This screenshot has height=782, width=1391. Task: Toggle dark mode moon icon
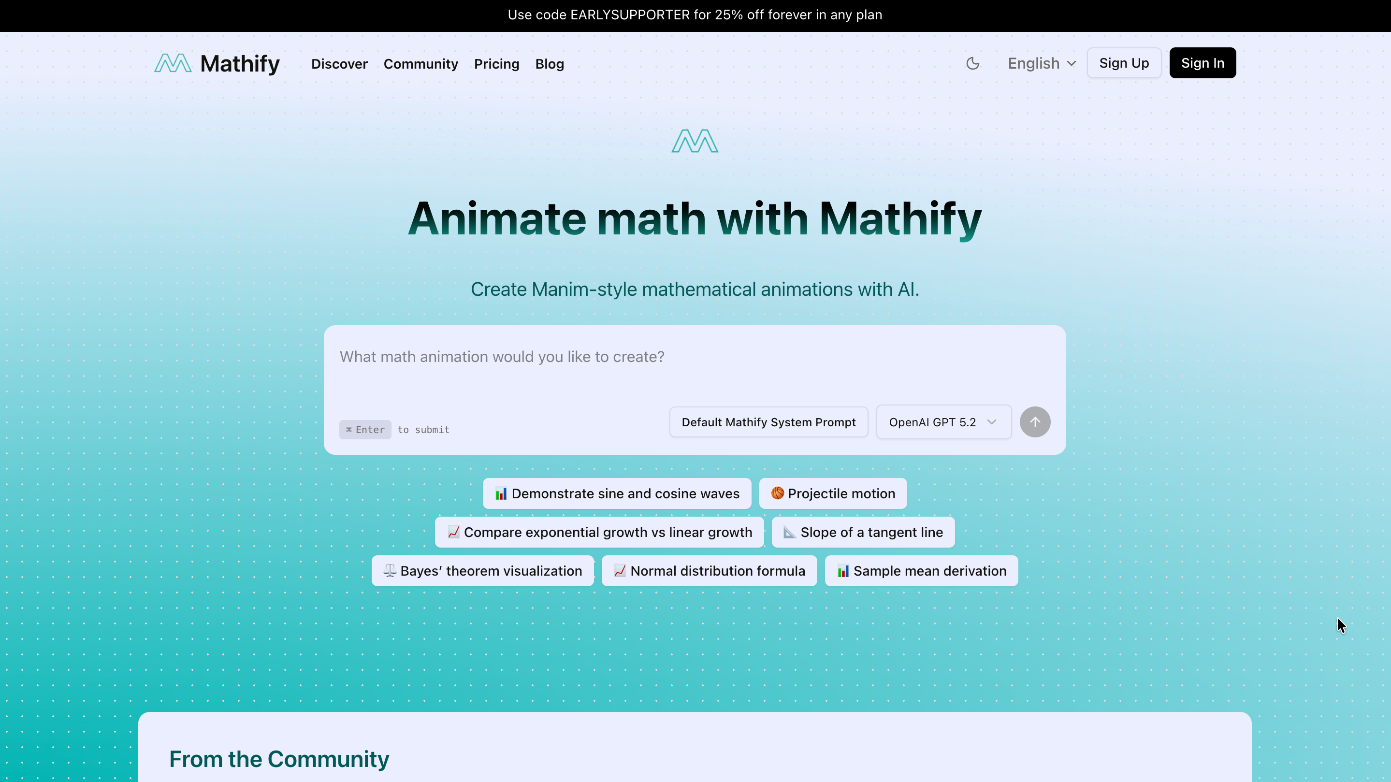972,64
